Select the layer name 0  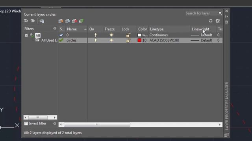(67, 35)
